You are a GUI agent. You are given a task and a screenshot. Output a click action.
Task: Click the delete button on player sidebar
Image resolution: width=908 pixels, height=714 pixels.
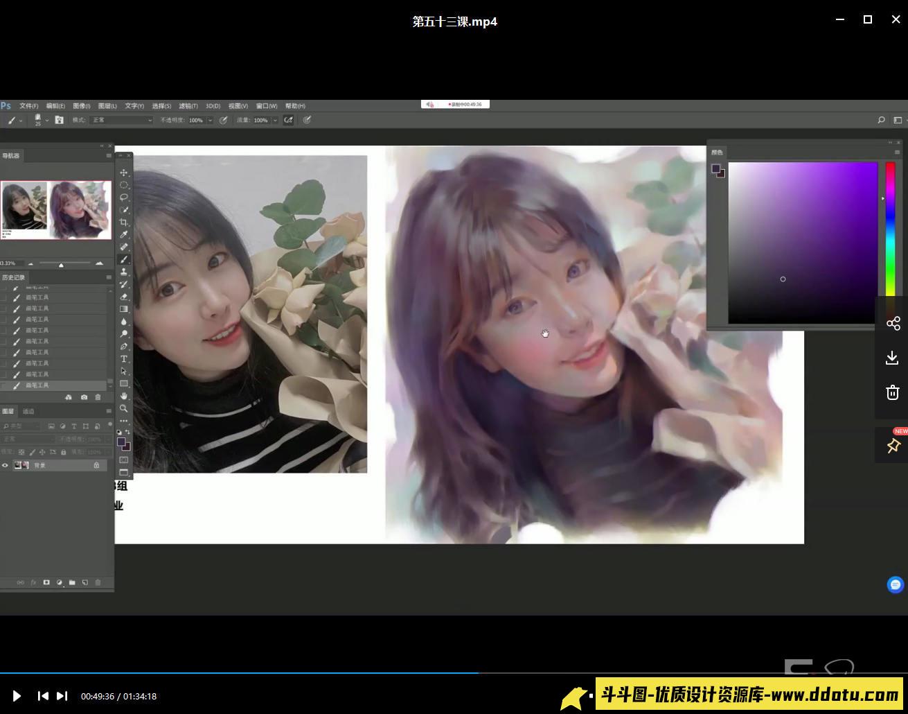[892, 392]
